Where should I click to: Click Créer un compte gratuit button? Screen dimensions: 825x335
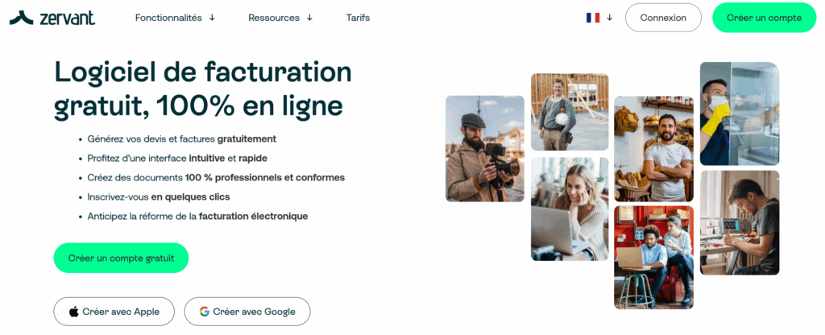121,258
